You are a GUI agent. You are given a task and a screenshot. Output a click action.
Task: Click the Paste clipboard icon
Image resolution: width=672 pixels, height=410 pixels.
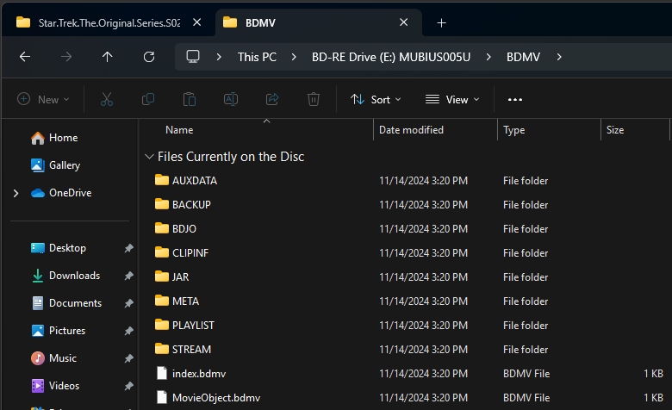click(190, 99)
